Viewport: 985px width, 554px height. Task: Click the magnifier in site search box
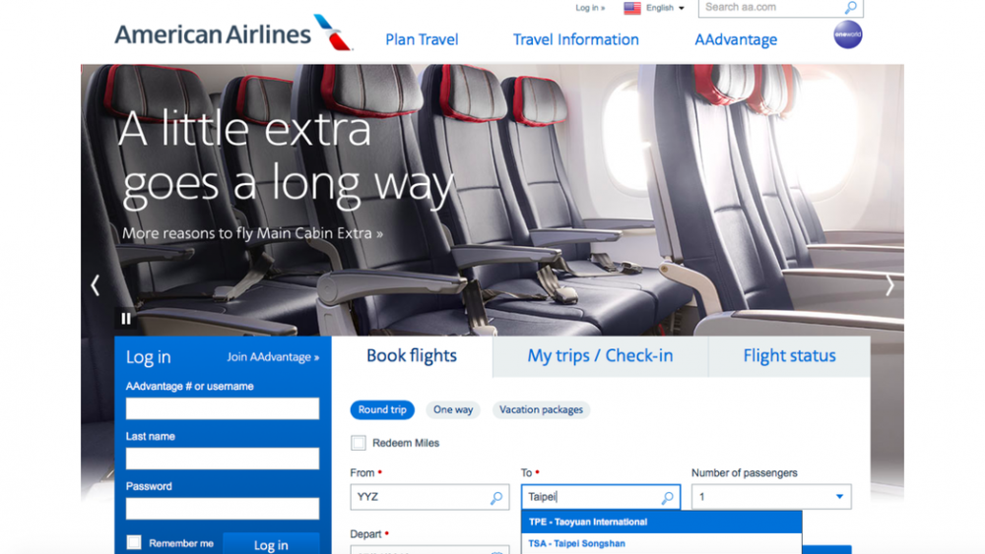pyautogui.click(x=851, y=8)
